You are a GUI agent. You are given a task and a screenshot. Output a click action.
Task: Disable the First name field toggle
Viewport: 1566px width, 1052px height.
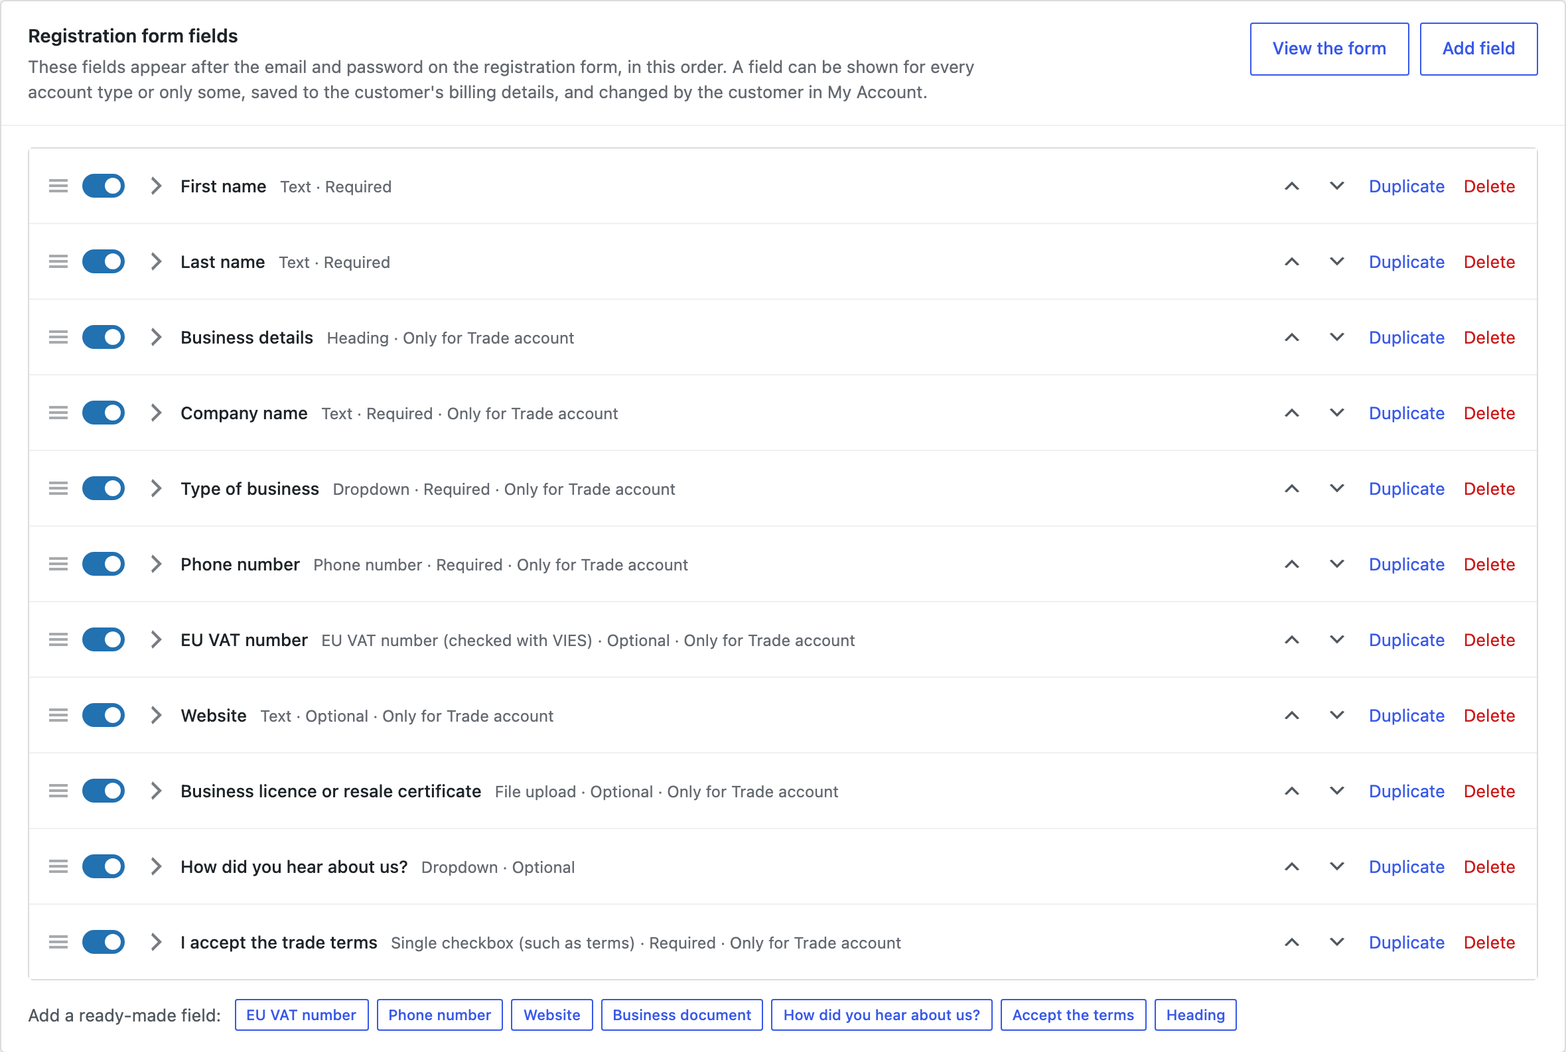[104, 186]
